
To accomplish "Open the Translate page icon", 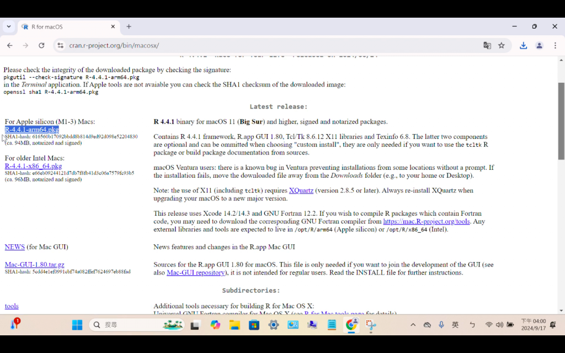I will (487, 45).
